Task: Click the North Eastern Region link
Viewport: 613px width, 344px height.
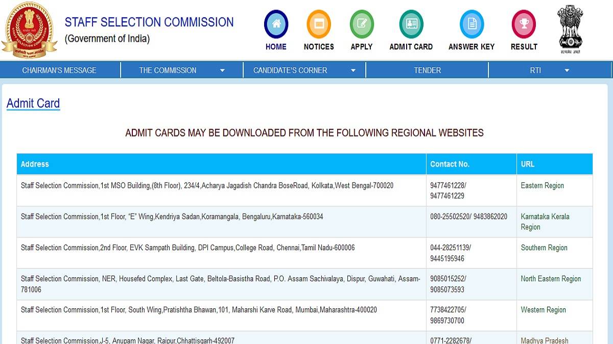Action: (550, 279)
